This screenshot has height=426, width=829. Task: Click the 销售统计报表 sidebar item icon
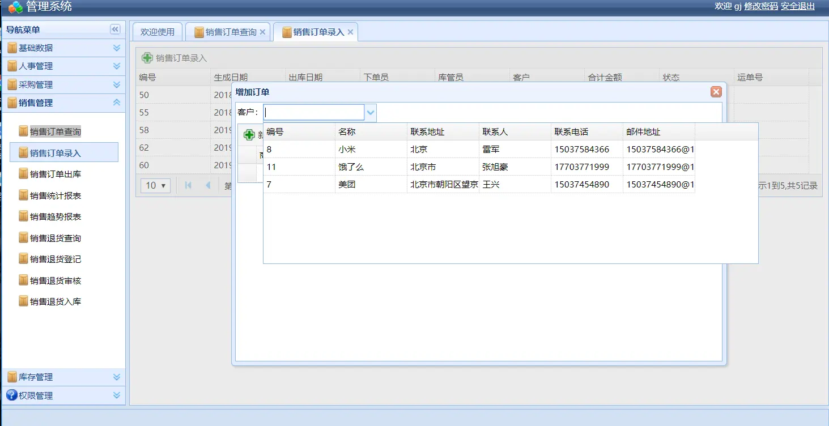tap(23, 195)
